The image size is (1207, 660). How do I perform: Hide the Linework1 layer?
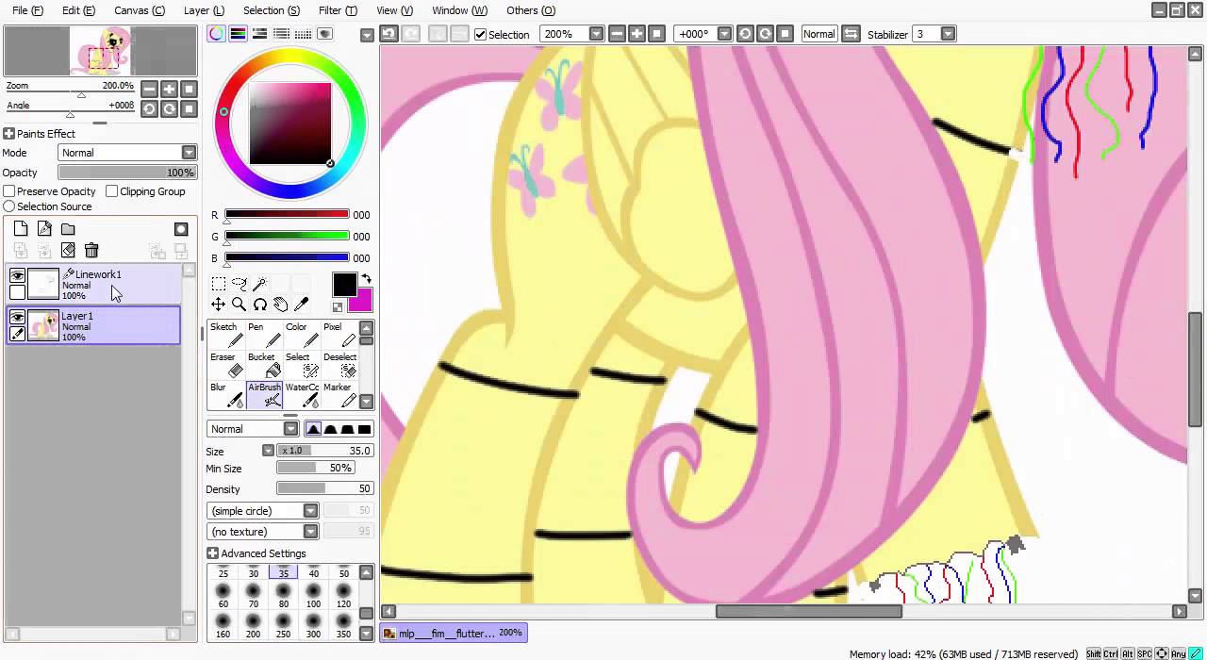(x=17, y=275)
